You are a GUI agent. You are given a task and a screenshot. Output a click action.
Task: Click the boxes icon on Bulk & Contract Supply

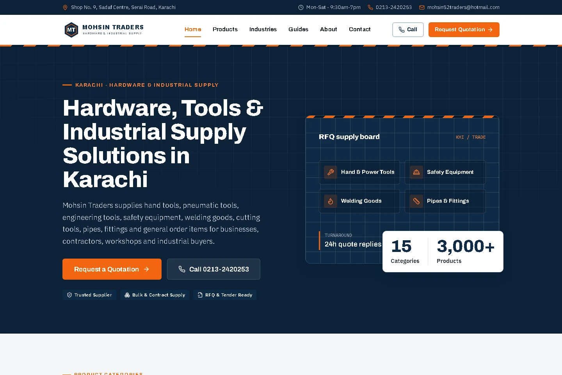click(x=127, y=295)
